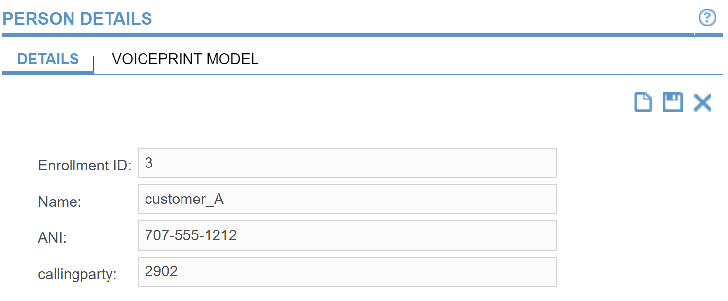Screen dimensions: 728x301
Task: Place cursor on the 2902 value
Action: point(161,271)
